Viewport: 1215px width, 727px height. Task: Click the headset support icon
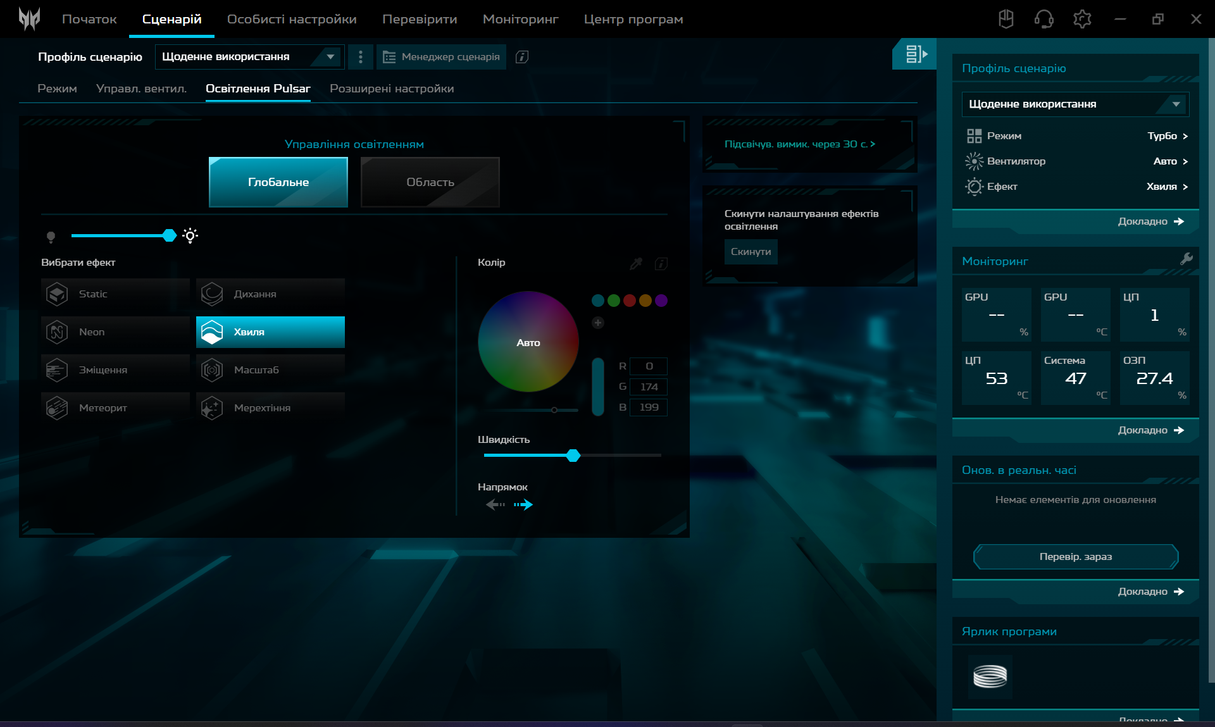coord(1044,19)
